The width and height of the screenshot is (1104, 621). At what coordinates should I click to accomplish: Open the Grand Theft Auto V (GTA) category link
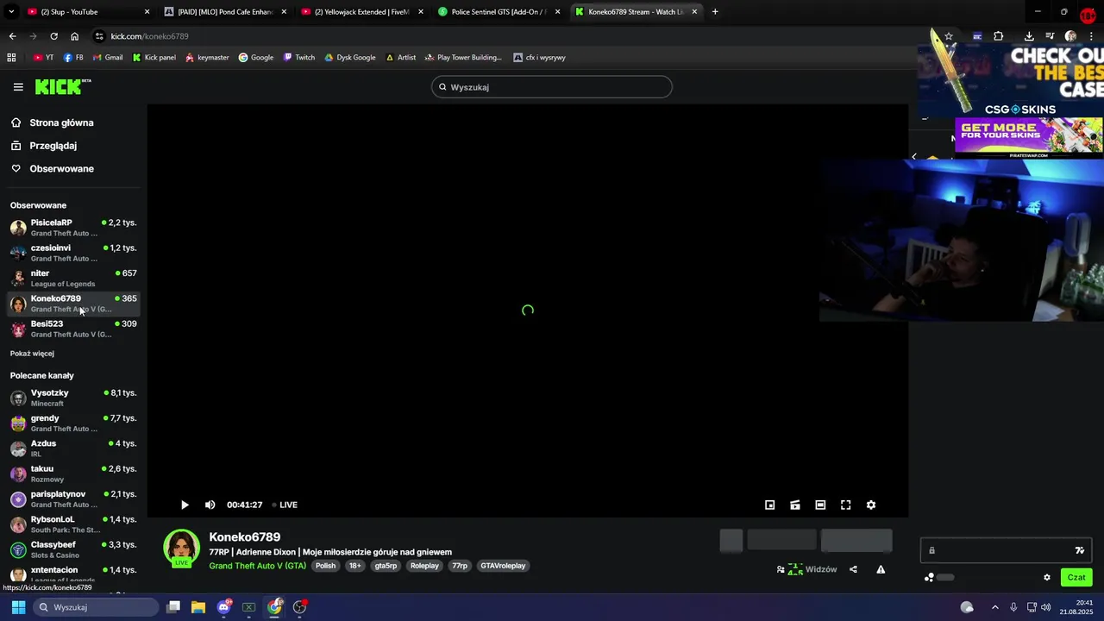[257, 566]
